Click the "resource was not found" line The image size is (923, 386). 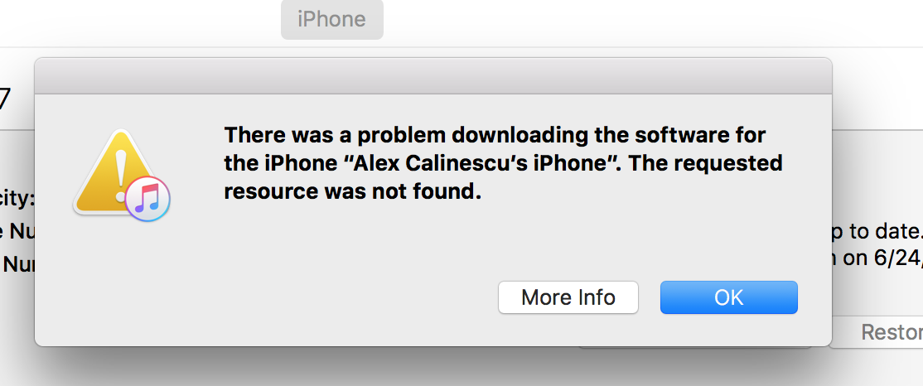(x=353, y=191)
